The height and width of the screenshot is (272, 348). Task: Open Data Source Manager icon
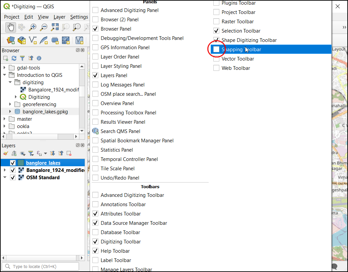click(x=11, y=40)
